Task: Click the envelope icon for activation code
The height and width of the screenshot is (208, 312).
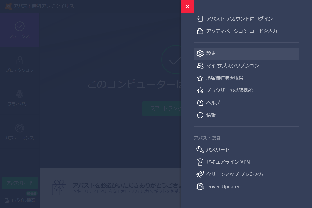Action: pyautogui.click(x=200, y=31)
